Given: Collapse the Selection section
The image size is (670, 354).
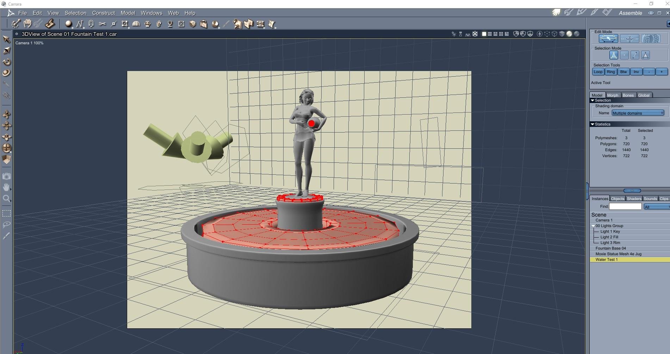Looking at the screenshot, I should (593, 100).
